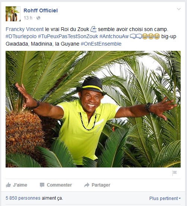Click the Partager button label
The image size is (187, 206).
pos(101,185)
